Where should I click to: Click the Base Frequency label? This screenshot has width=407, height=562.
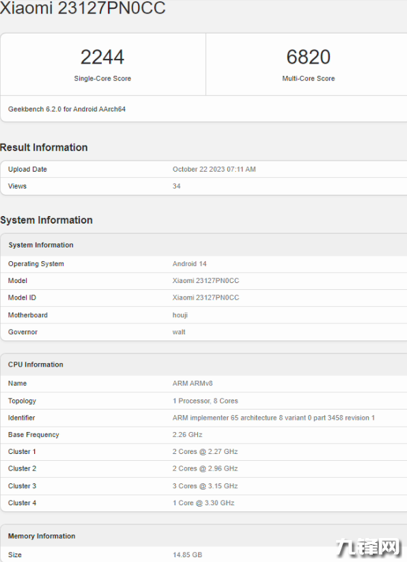(x=33, y=434)
